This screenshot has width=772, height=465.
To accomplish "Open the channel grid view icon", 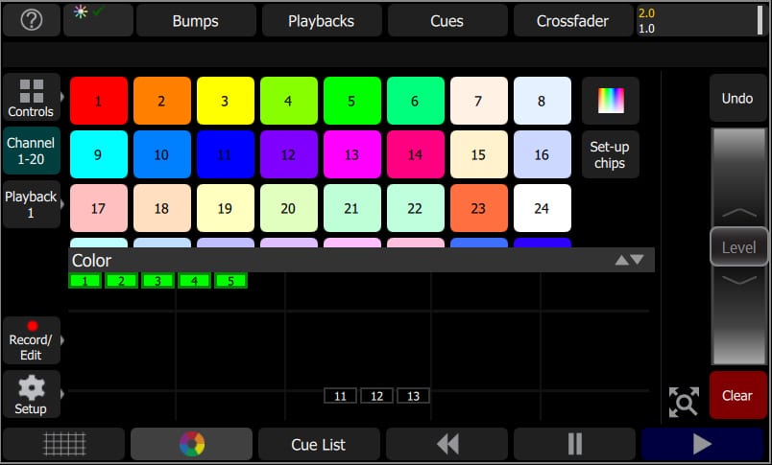I will click(x=64, y=444).
